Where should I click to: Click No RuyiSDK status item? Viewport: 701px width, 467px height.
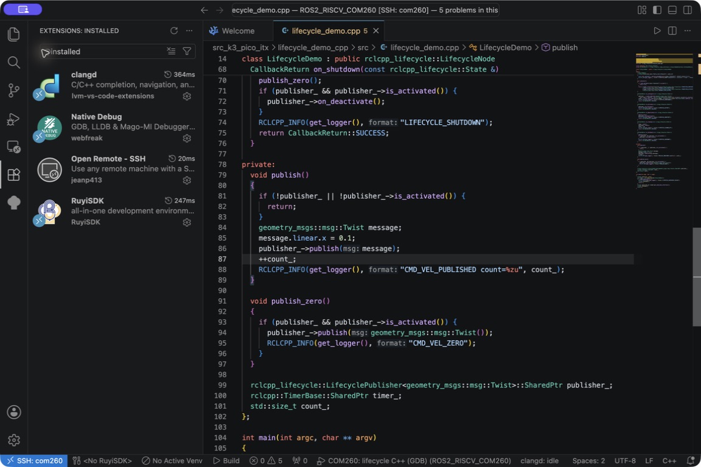pyautogui.click(x=102, y=461)
